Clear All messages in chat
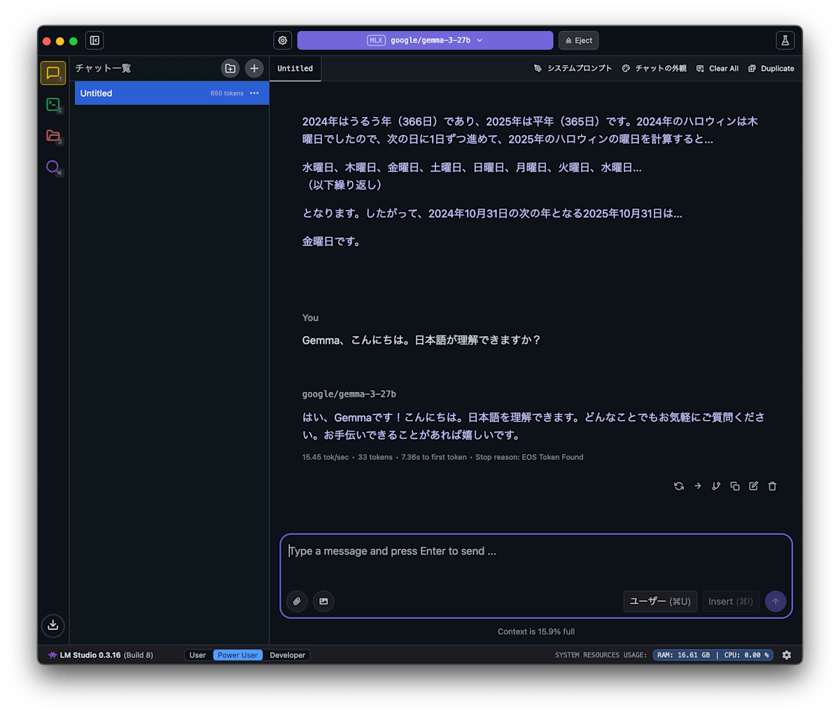840x714 pixels. tap(717, 69)
